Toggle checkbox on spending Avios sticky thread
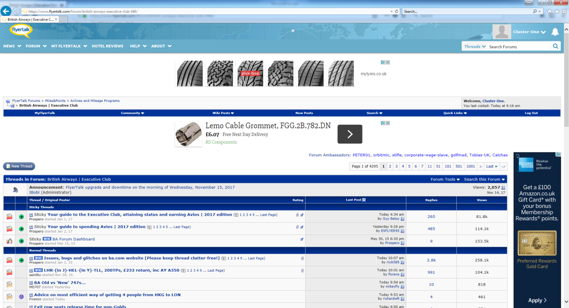The height and width of the screenshot is (308, 569). click(x=31, y=227)
